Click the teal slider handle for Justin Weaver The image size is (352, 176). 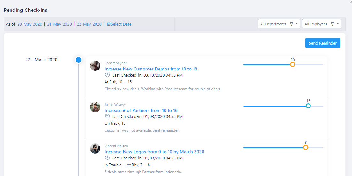tap(308, 106)
